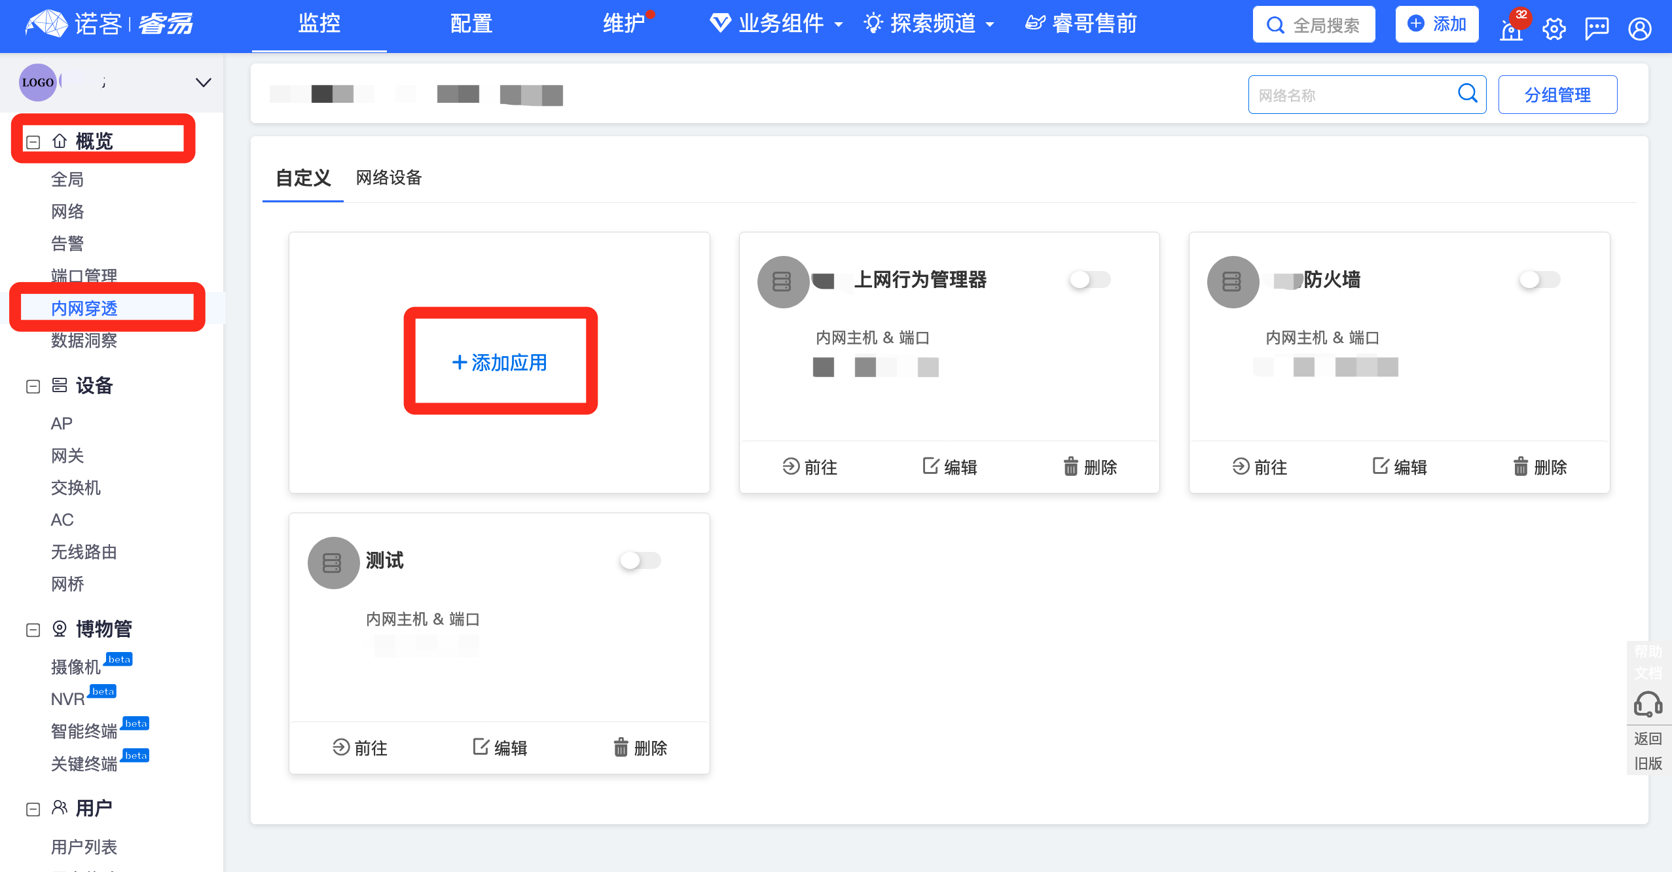This screenshot has width=1672, height=872.
Task: Open AP under 设备
Action: 62,424
